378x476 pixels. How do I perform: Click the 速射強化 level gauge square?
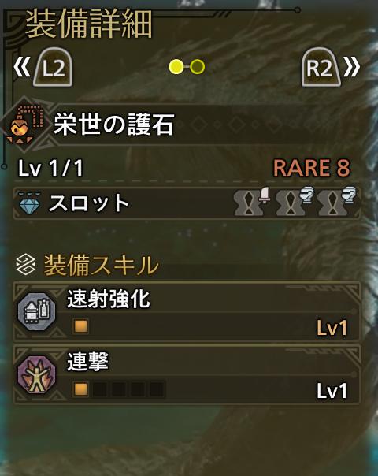coord(81,326)
